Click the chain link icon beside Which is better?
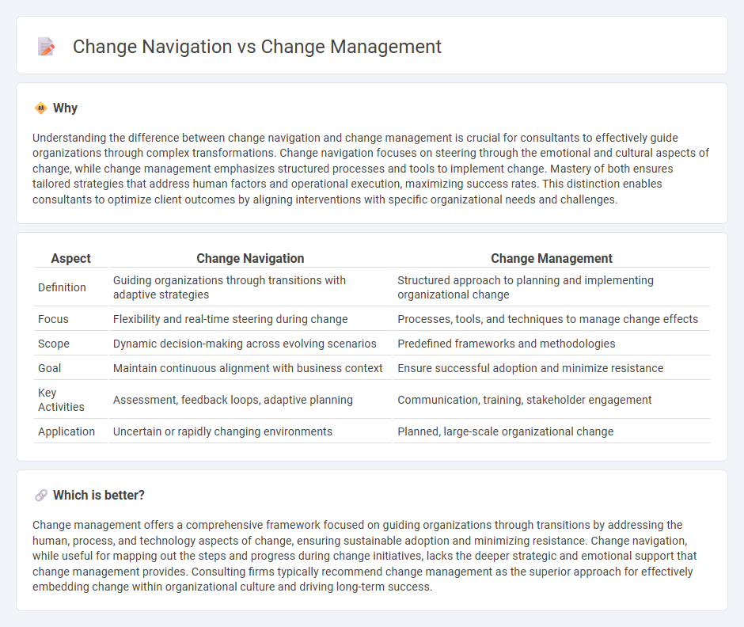This screenshot has width=744, height=627. [41, 496]
